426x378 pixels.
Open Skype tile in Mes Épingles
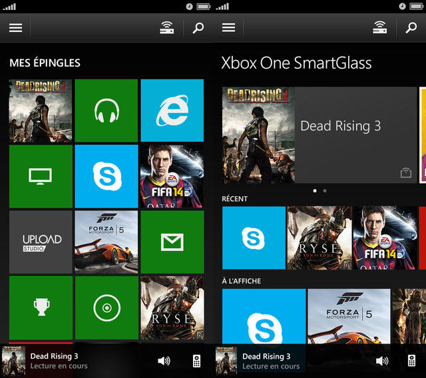click(106, 176)
